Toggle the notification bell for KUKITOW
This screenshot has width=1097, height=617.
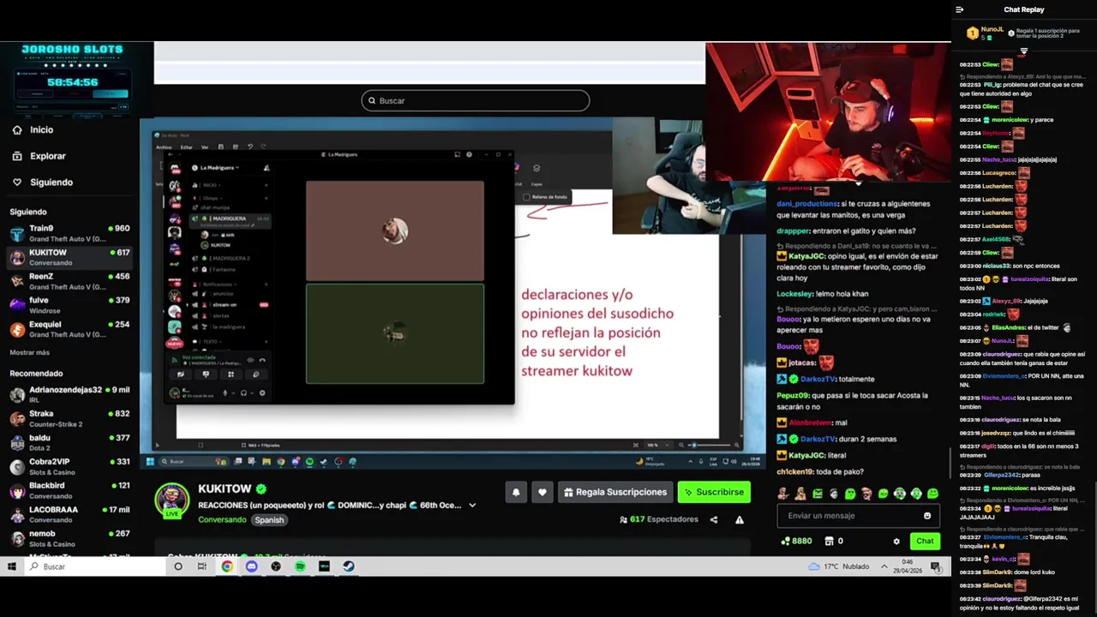[x=516, y=492]
